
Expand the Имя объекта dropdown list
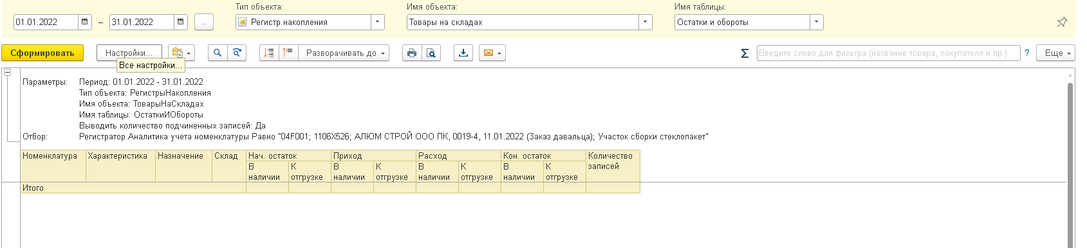[646, 22]
